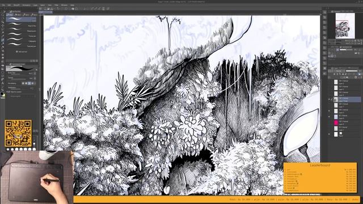Select the highlighted G-pen sub tool
The image size is (363, 204).
tap(21, 19)
